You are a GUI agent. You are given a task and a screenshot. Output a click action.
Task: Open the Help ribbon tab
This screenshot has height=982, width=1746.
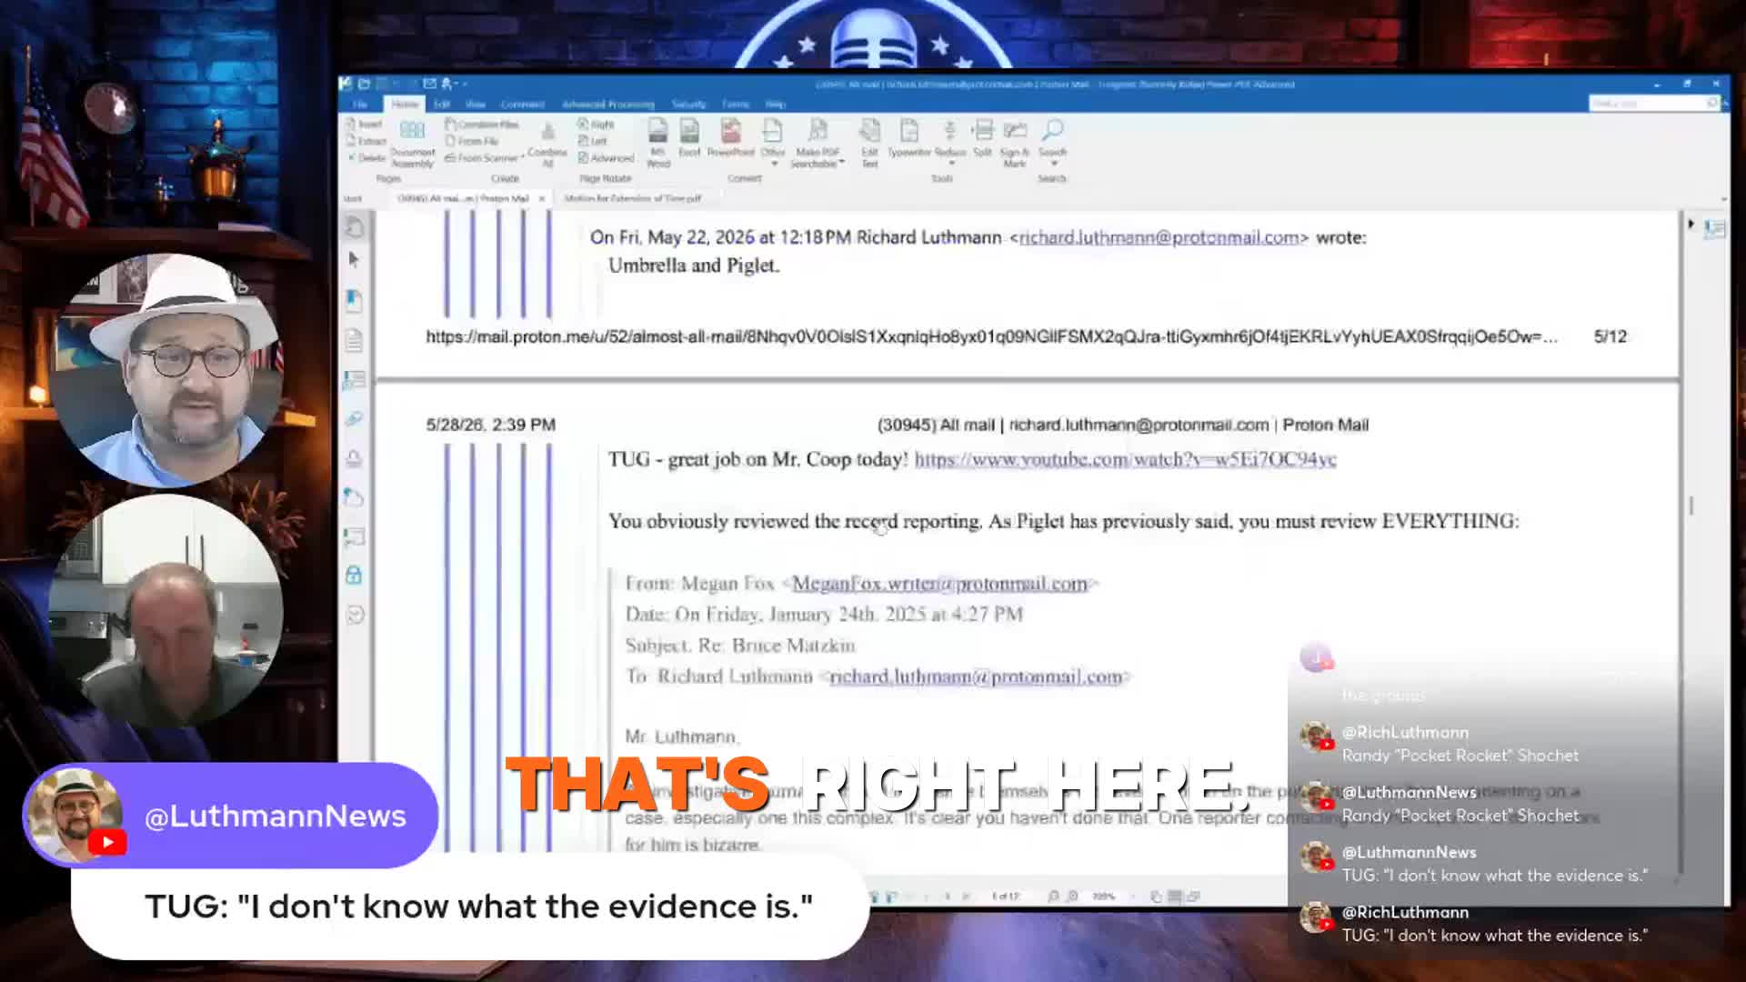[x=776, y=105]
